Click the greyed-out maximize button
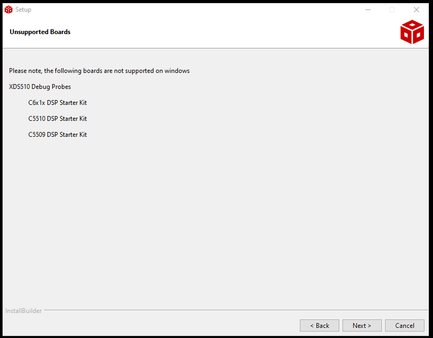The width and height of the screenshot is (433, 338). pos(392,10)
